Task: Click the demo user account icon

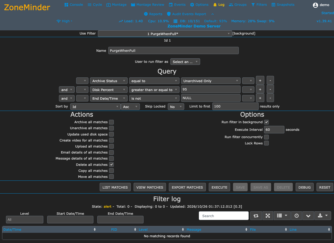Action: pyautogui.click(x=315, y=5)
